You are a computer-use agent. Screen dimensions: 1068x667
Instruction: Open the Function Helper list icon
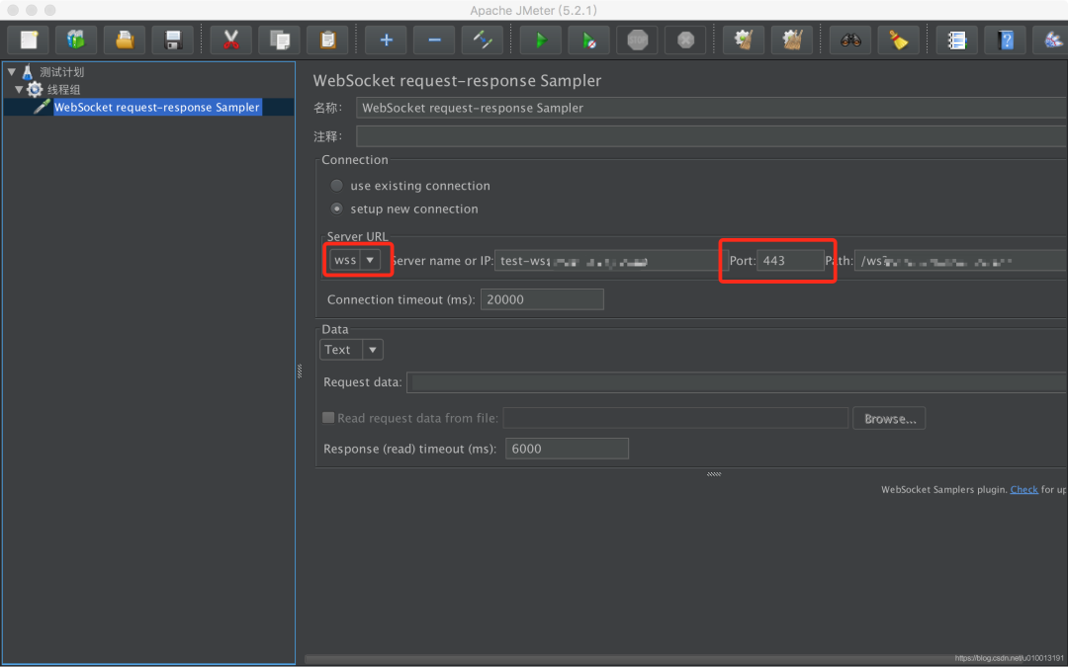[x=956, y=41]
